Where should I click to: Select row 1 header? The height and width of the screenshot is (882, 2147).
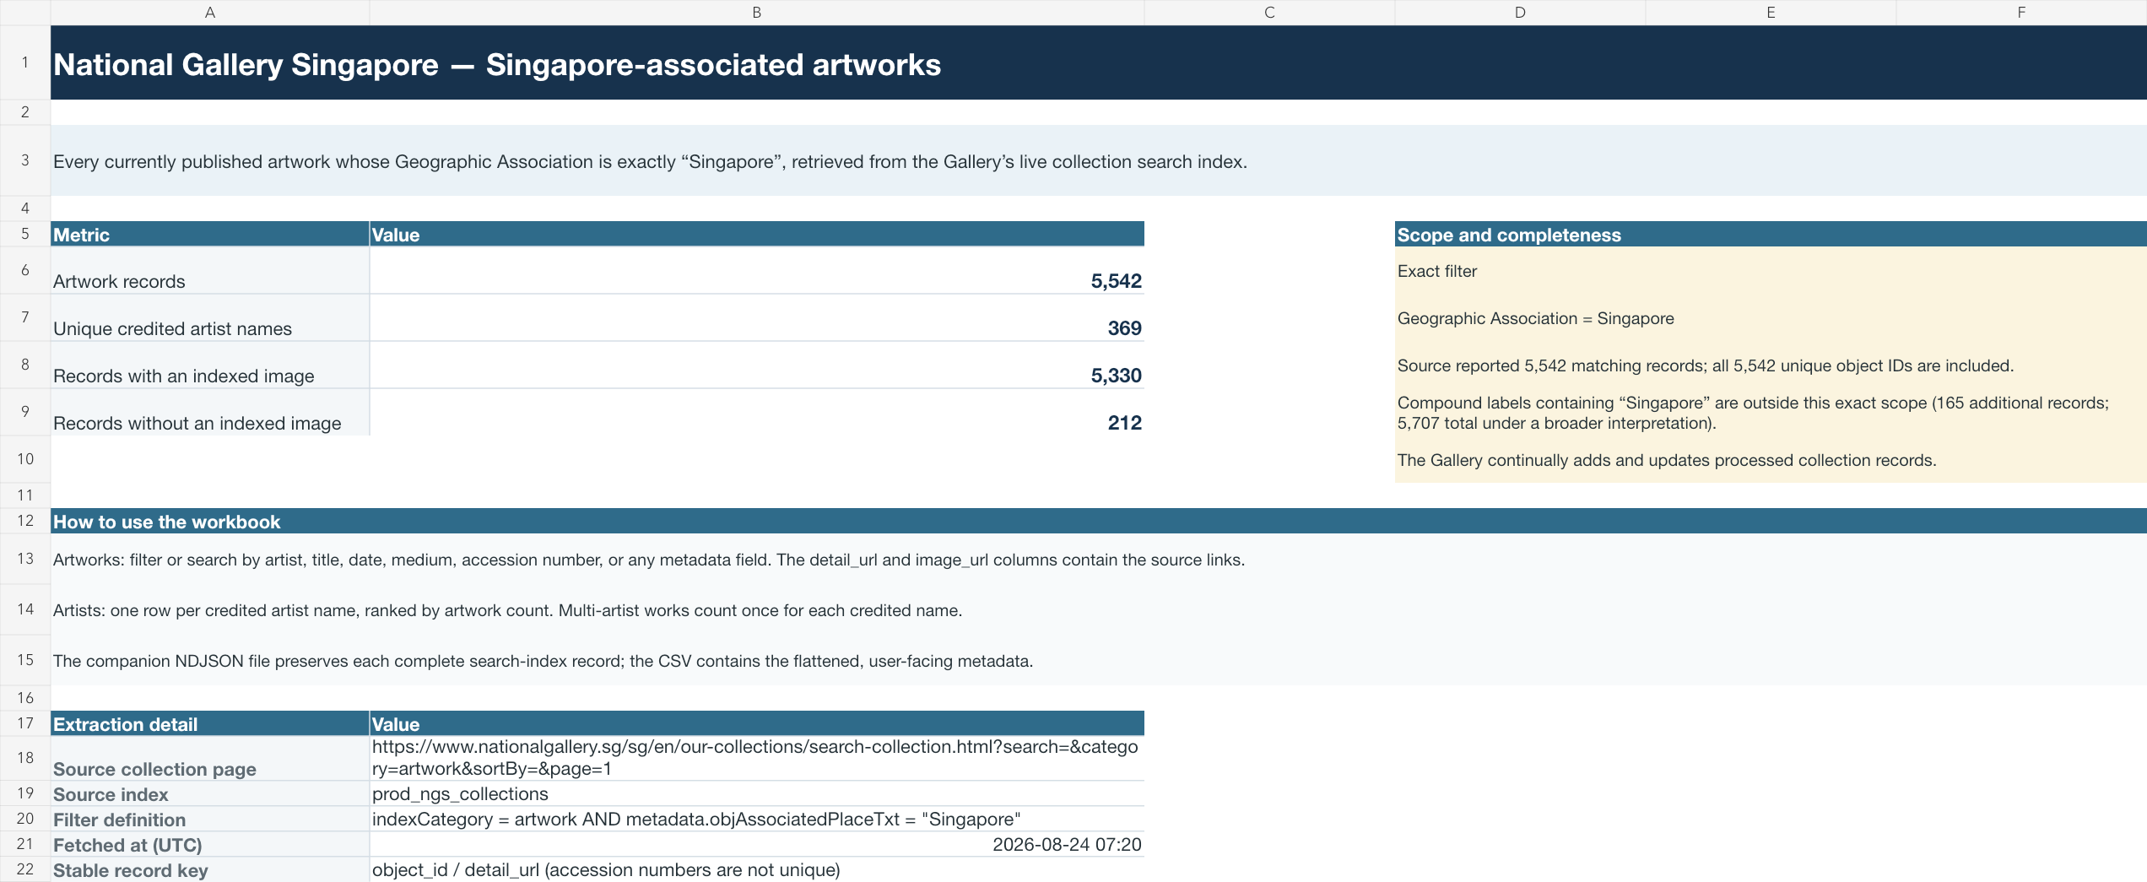pyautogui.click(x=25, y=62)
